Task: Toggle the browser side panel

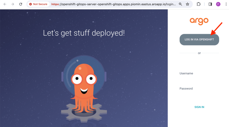Action: pos(210,4)
